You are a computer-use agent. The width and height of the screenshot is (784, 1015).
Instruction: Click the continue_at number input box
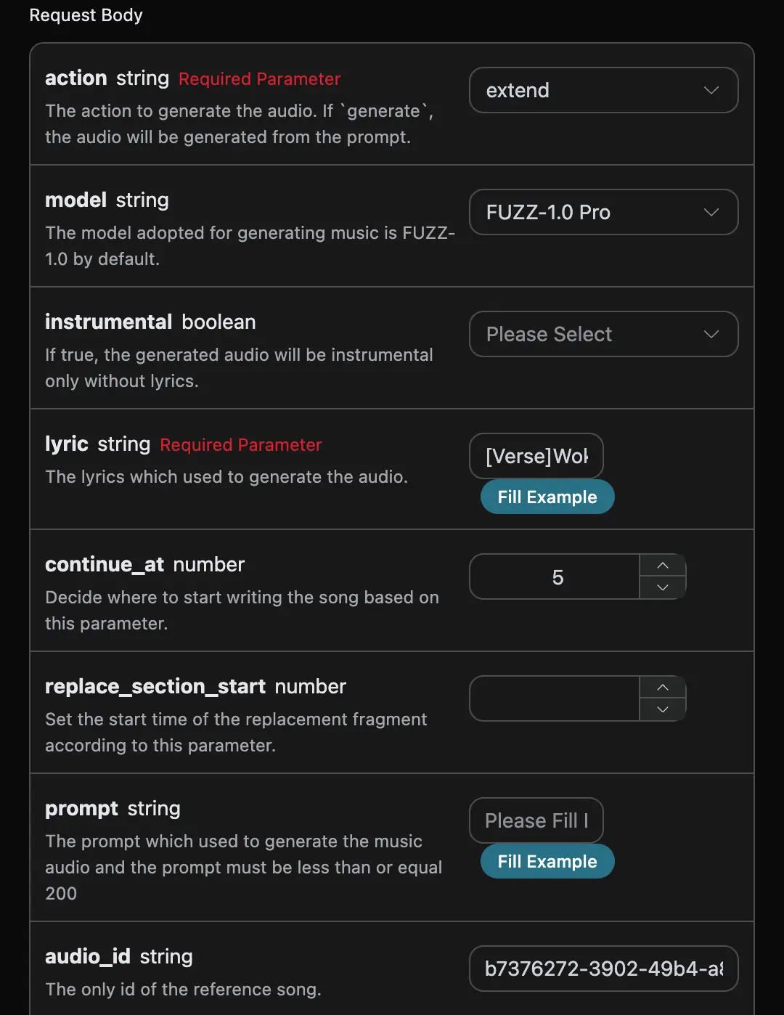point(555,577)
